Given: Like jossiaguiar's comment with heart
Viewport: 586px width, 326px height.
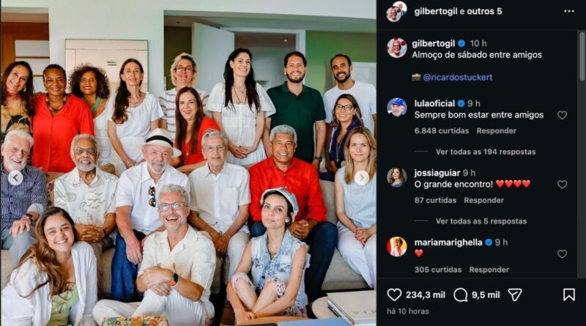Looking at the screenshot, I should click(x=562, y=185).
